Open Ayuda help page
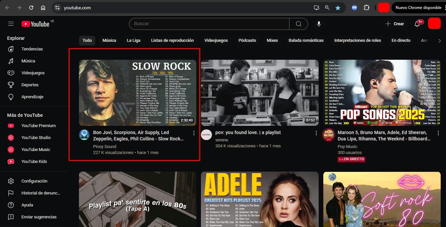Screen dimensions: 446x227 (x=27, y=205)
